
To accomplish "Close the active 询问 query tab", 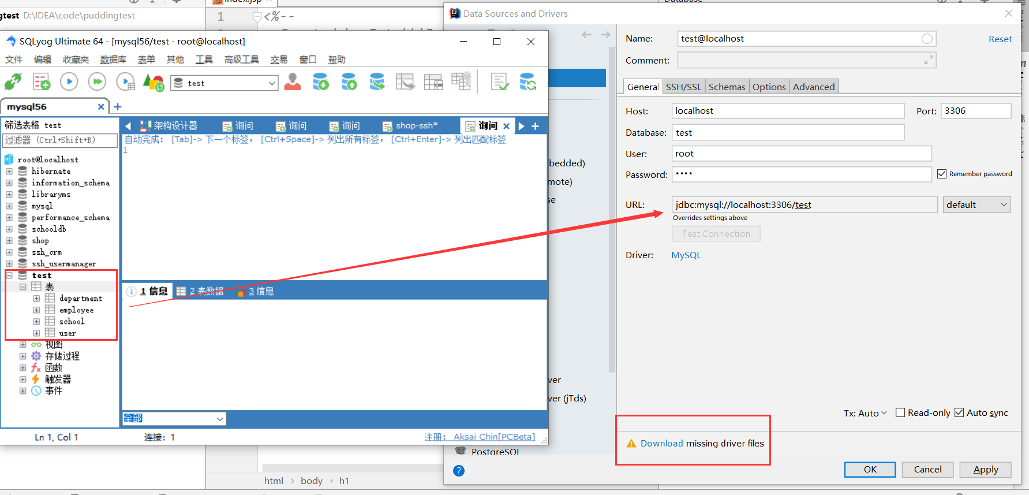I will 506,126.
